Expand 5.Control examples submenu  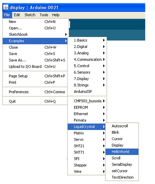point(87,66)
